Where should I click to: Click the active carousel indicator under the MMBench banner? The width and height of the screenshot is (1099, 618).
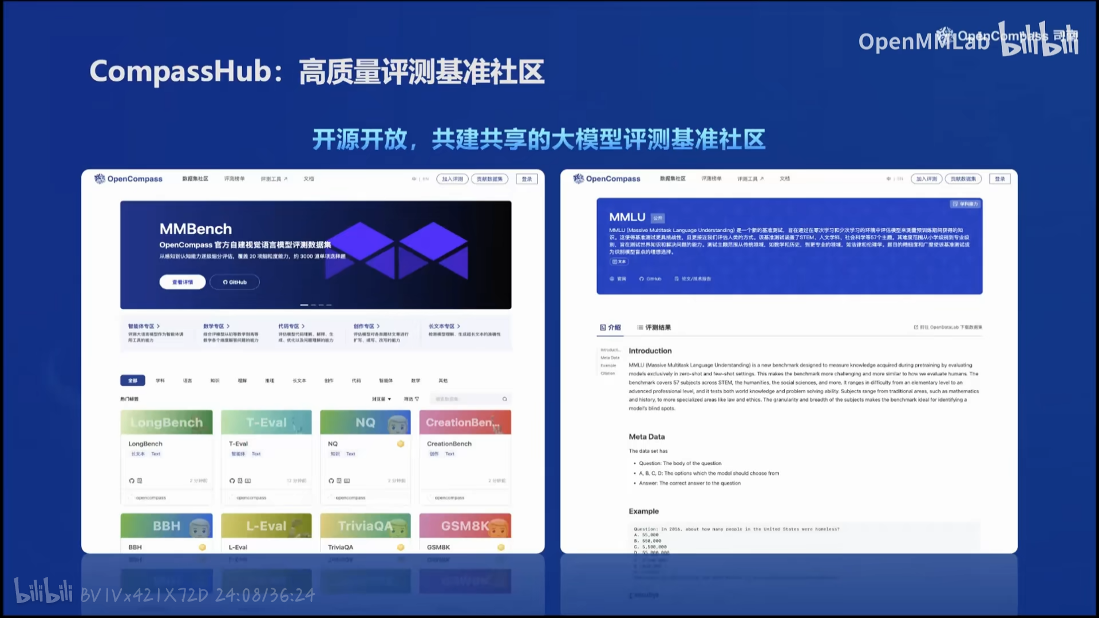[304, 305]
